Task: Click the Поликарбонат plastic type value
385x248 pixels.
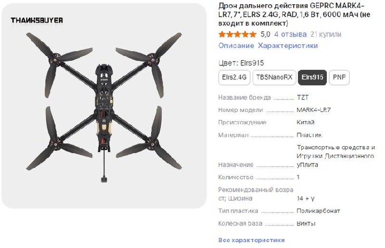Action: pyautogui.click(x=318, y=211)
